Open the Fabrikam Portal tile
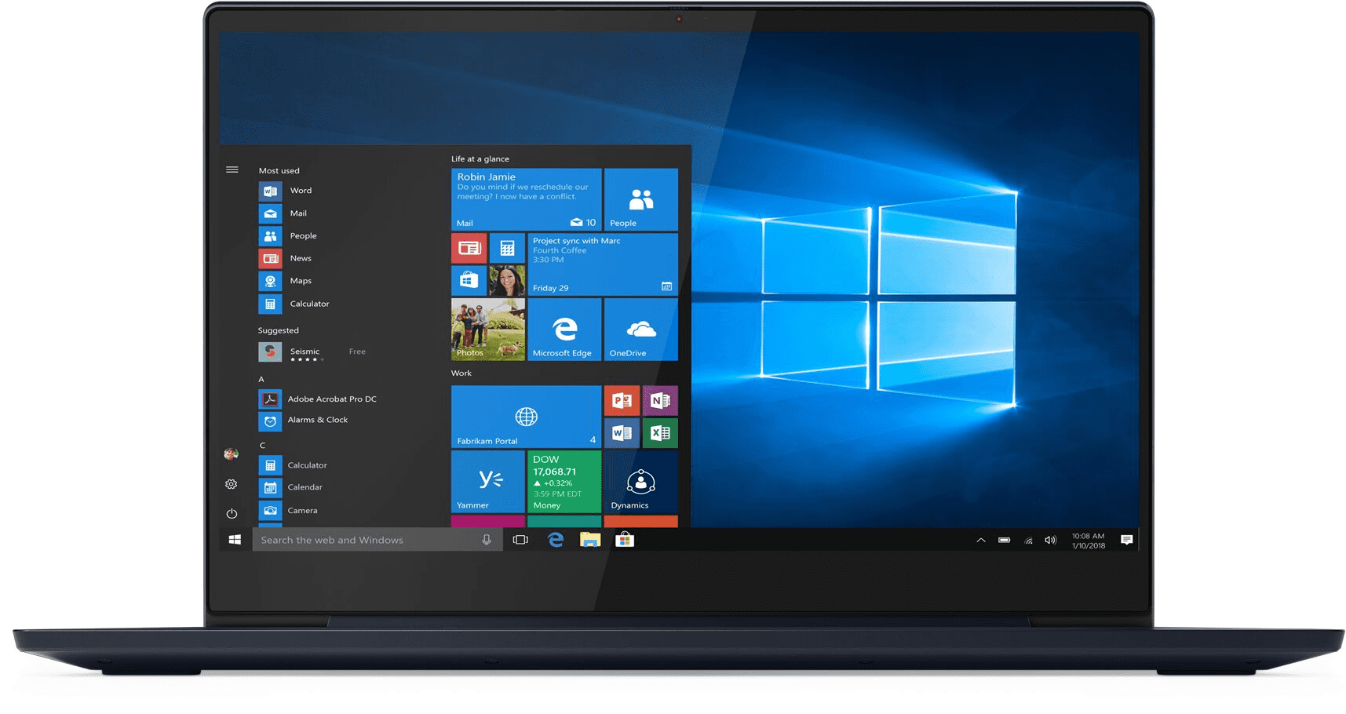Image resolution: width=1346 pixels, height=714 pixels. (x=526, y=417)
